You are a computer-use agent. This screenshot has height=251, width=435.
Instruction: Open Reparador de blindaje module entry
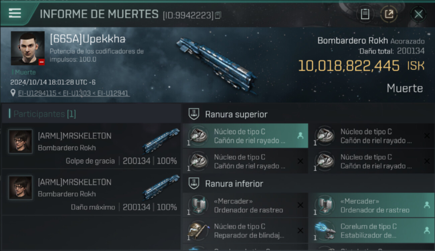pos(245,231)
